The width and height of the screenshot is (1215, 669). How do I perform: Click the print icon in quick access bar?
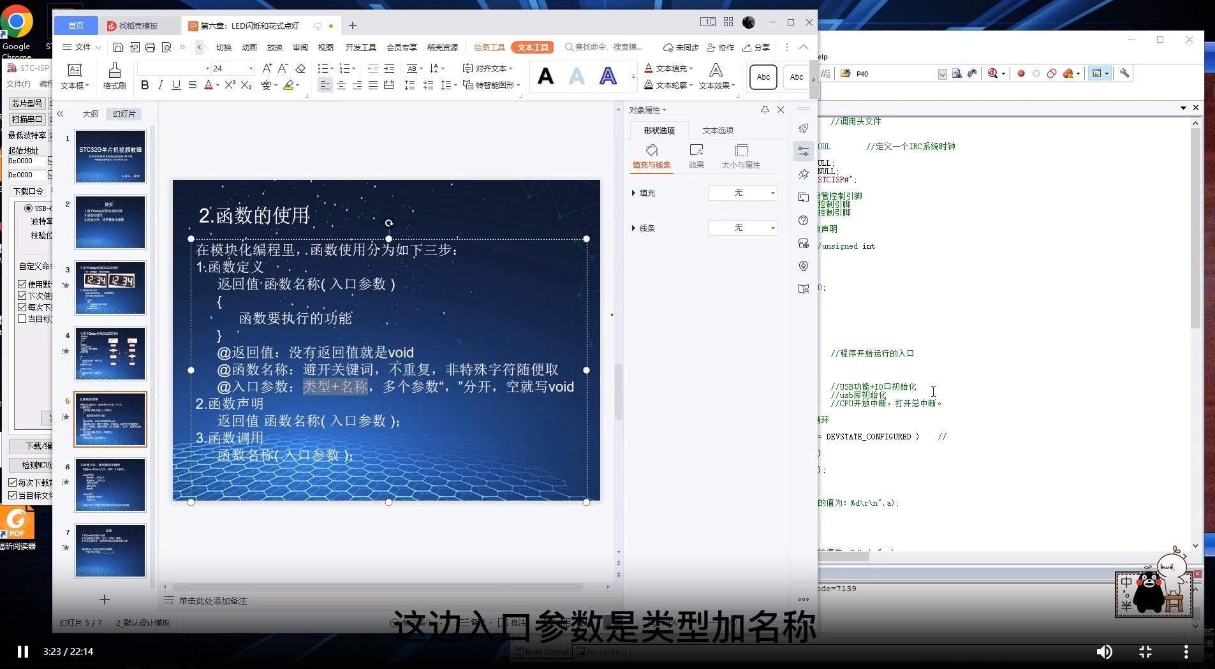point(150,47)
